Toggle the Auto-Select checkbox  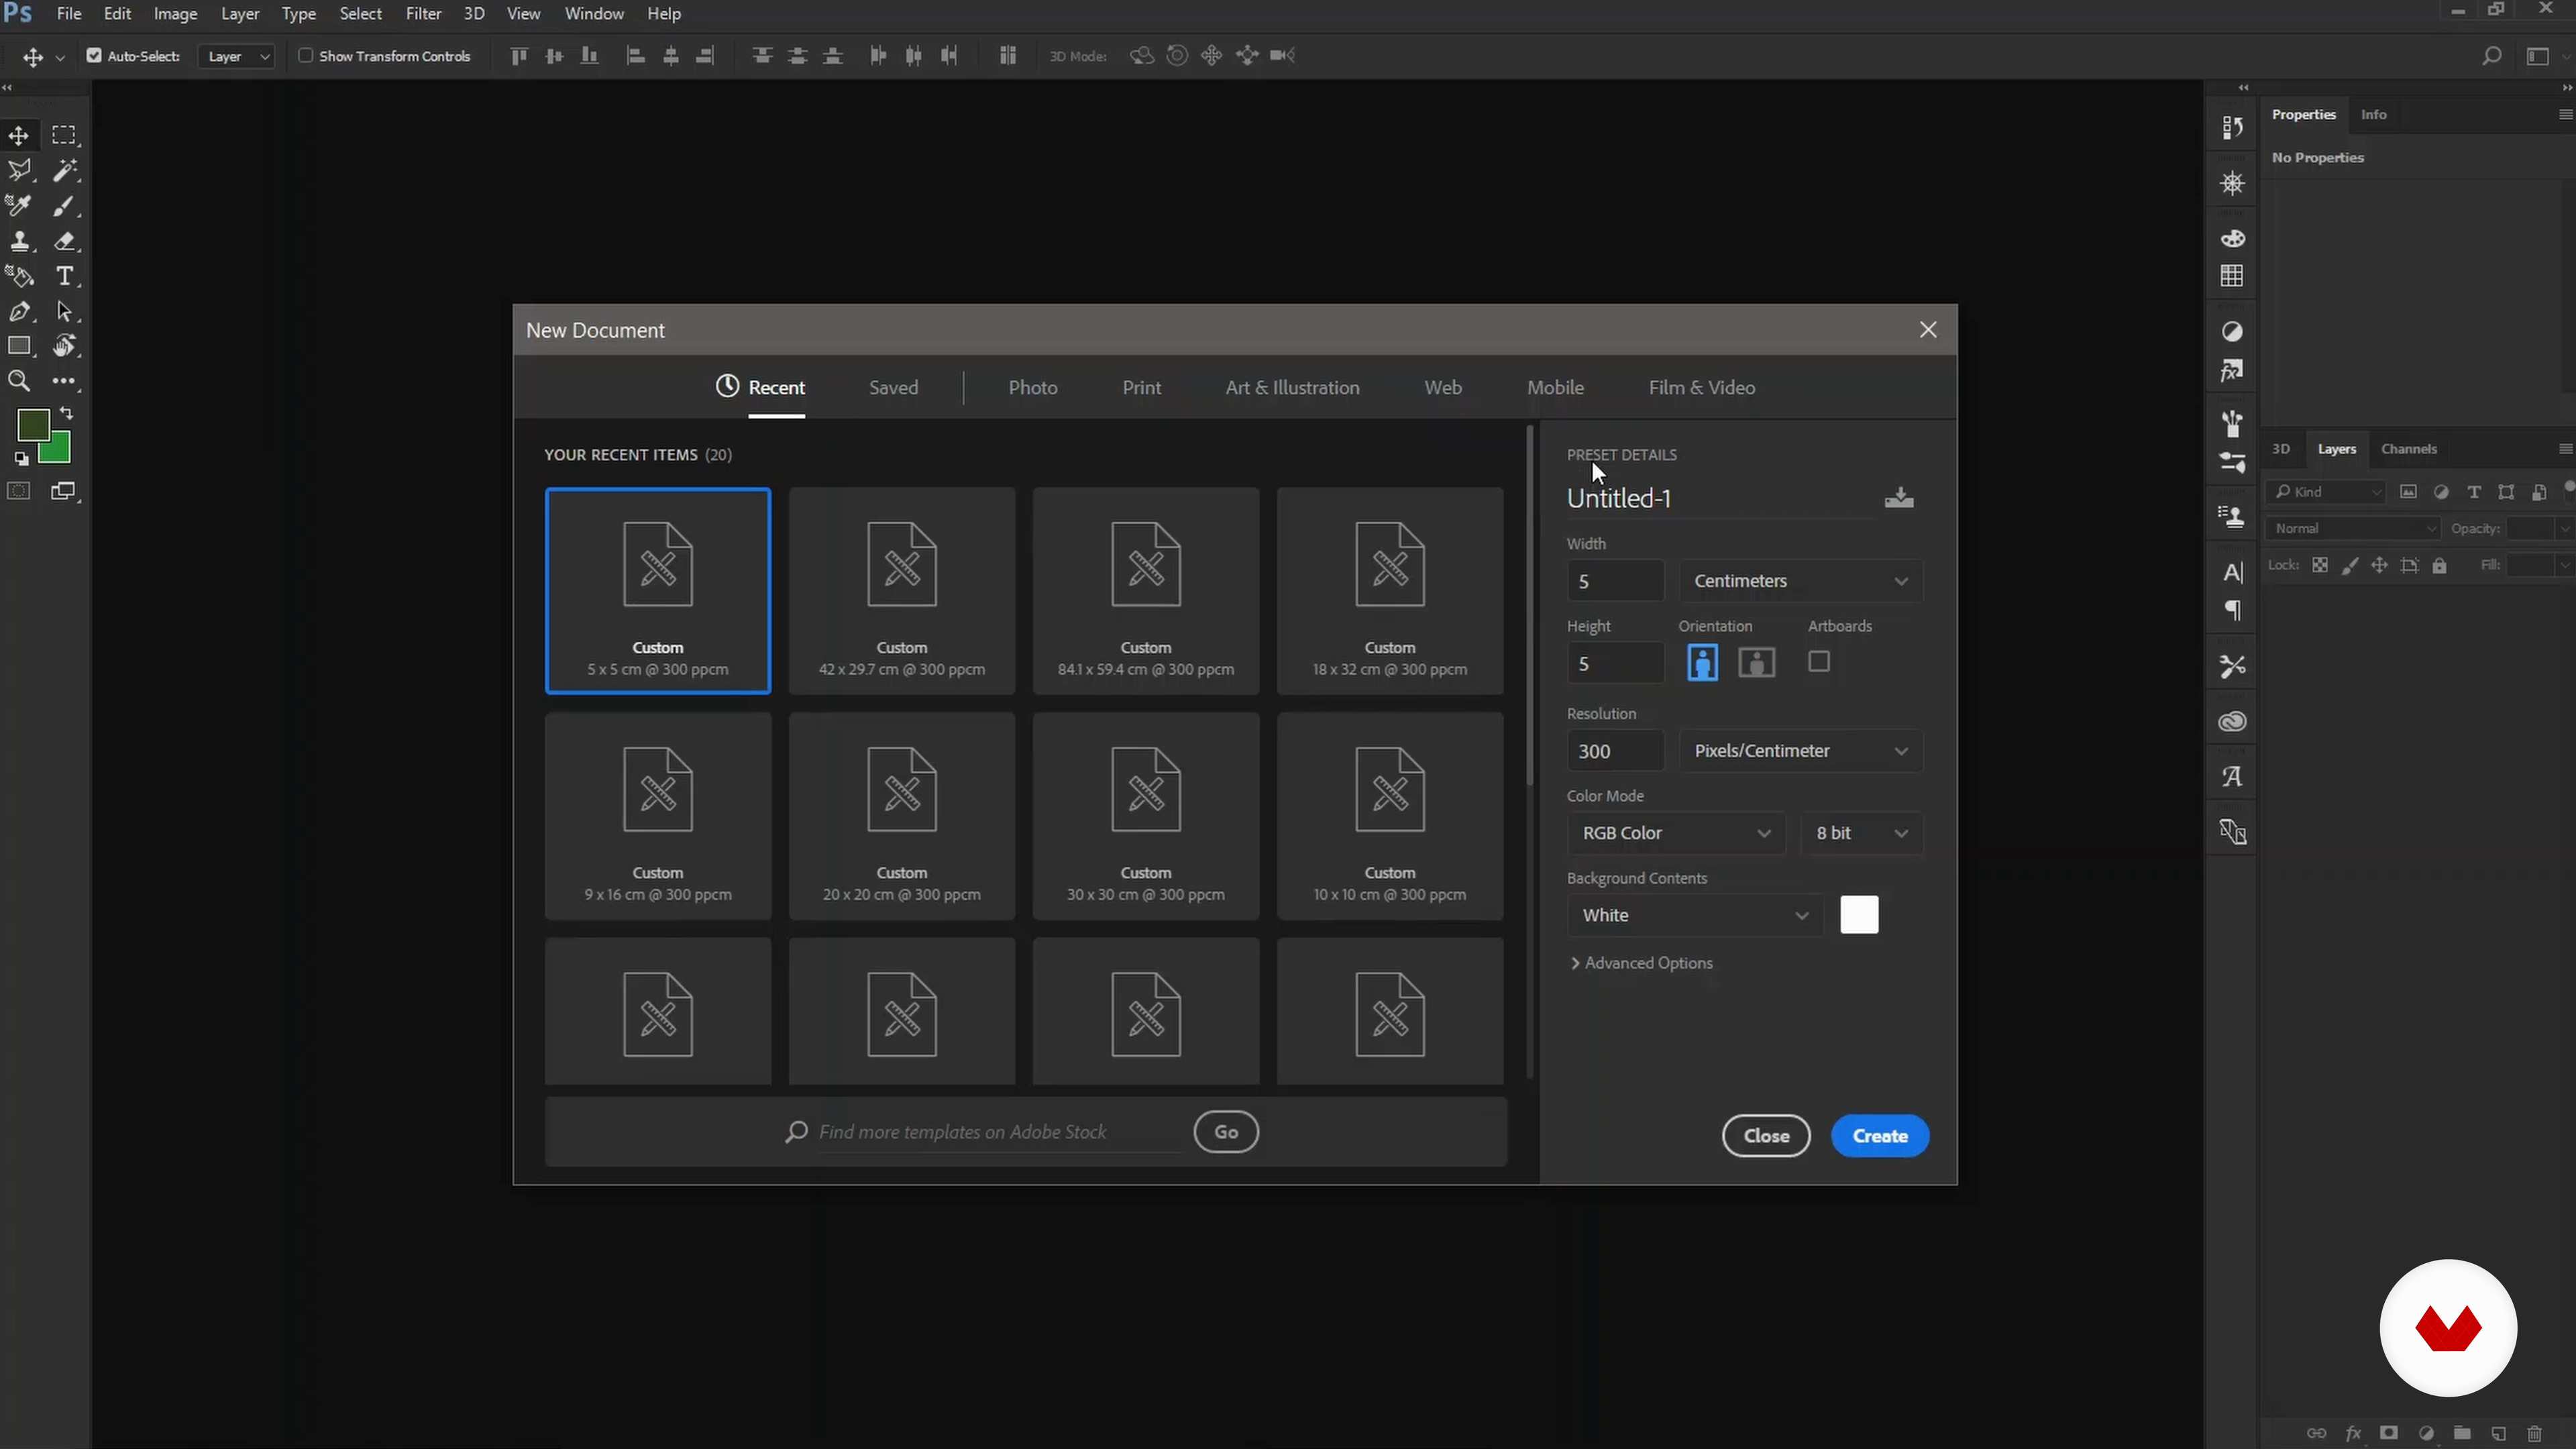point(94,56)
